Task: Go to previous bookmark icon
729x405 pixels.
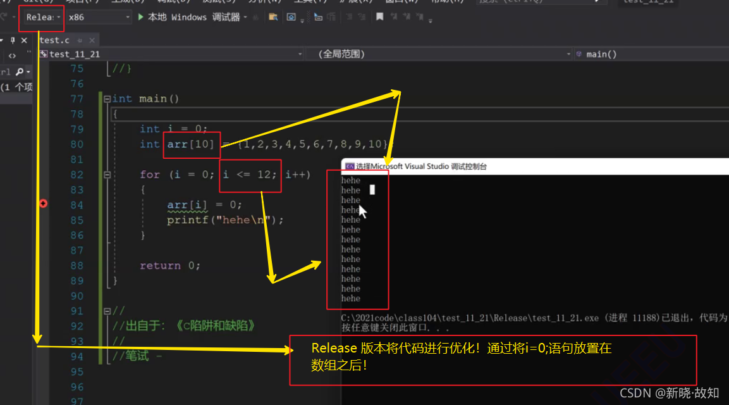Action: point(394,16)
